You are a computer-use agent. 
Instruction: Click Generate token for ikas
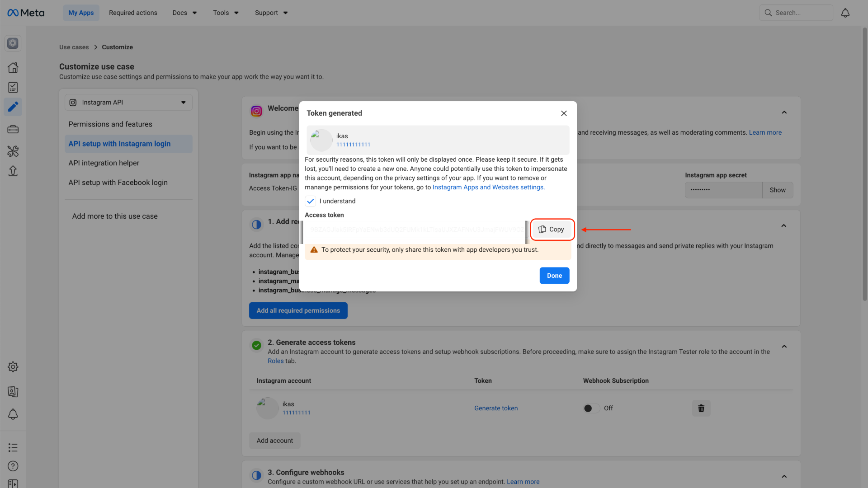click(496, 408)
